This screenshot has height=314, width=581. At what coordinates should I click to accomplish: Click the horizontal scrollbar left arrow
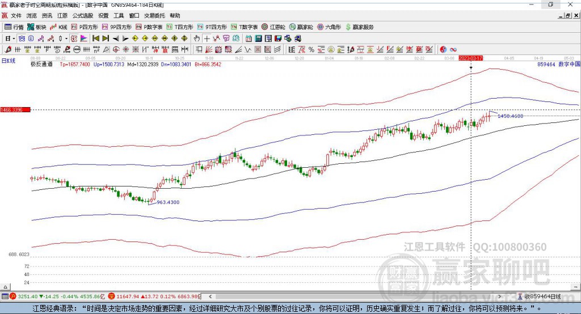click(210, 296)
